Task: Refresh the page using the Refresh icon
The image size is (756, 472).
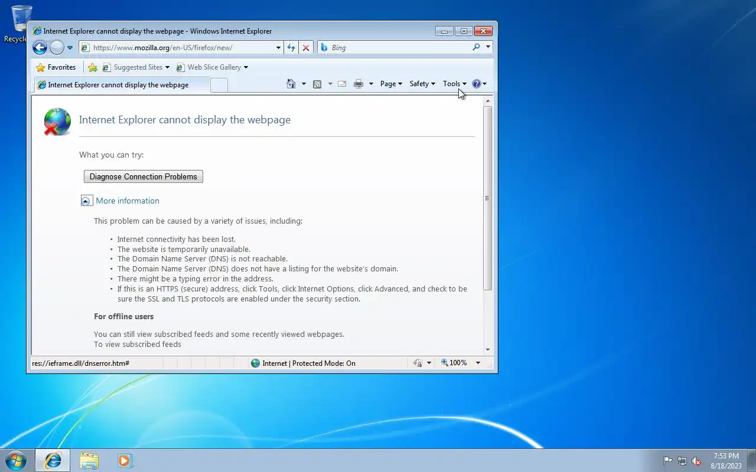Action: coord(291,48)
